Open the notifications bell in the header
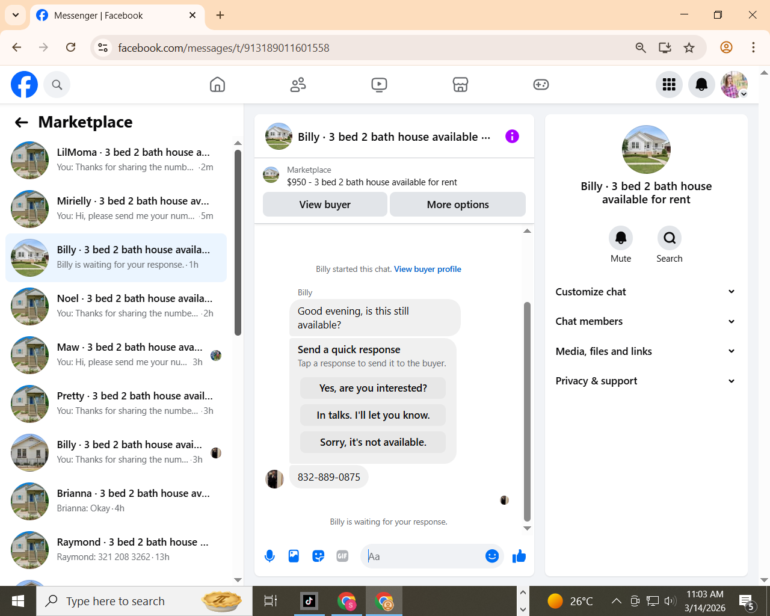 pos(701,85)
